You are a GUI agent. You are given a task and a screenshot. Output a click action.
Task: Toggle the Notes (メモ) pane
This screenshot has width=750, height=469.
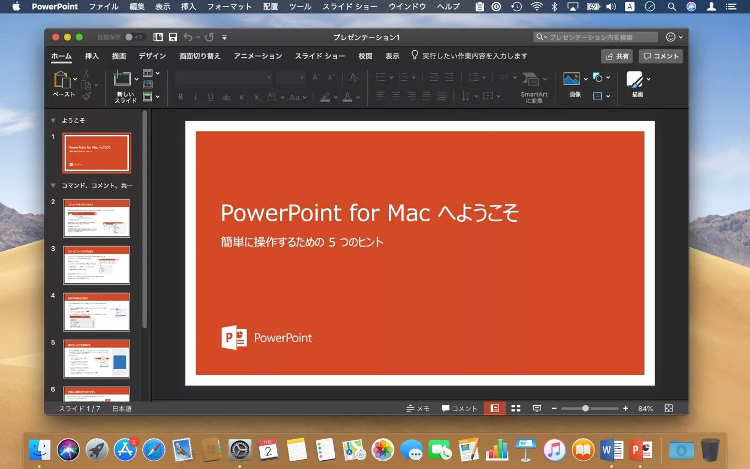[418, 408]
